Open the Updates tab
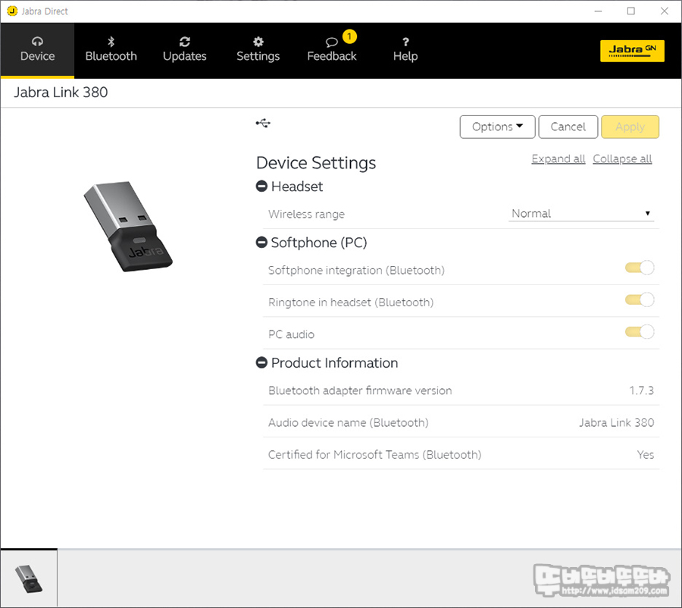Viewport: 682px width, 608px height. pyautogui.click(x=184, y=50)
